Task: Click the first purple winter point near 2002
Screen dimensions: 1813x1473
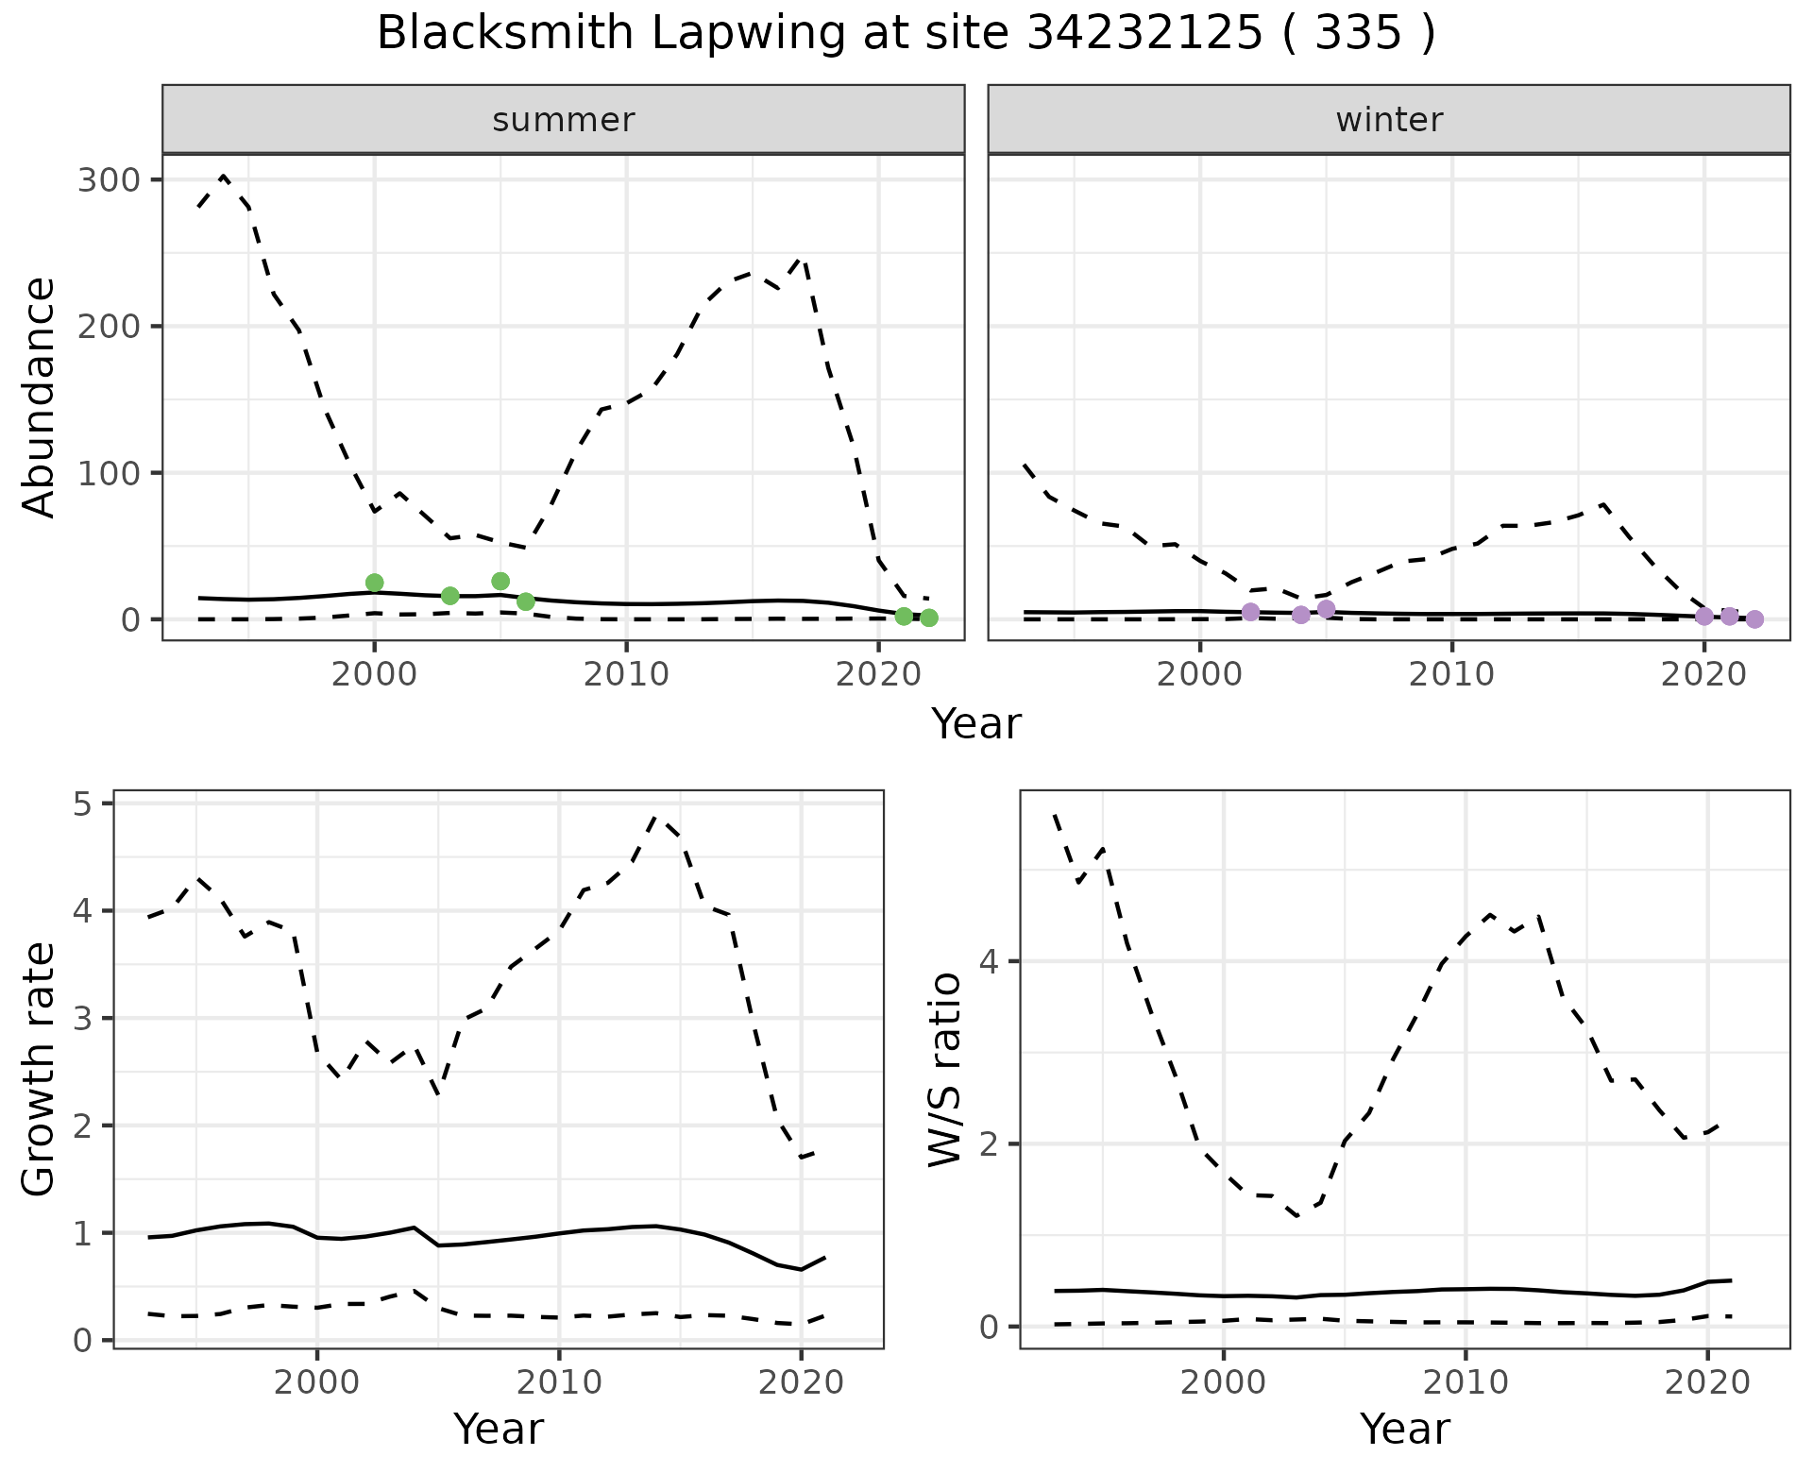Action: coord(1250,612)
